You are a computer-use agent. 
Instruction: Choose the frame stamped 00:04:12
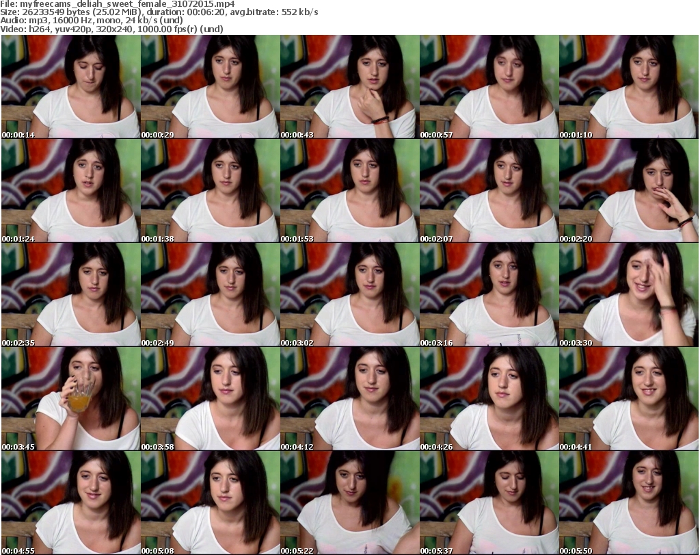point(349,398)
